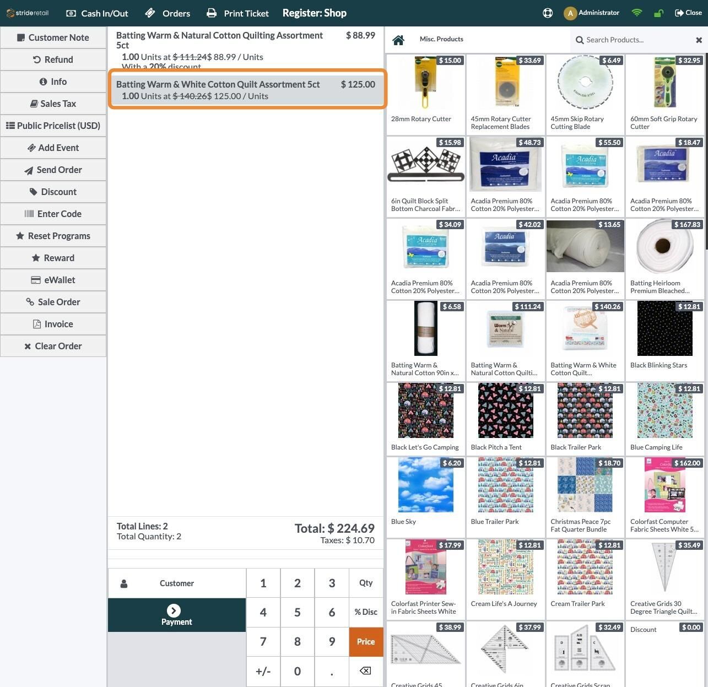Open the Administrator user avatar
This screenshot has height=687, width=708.
(x=570, y=13)
